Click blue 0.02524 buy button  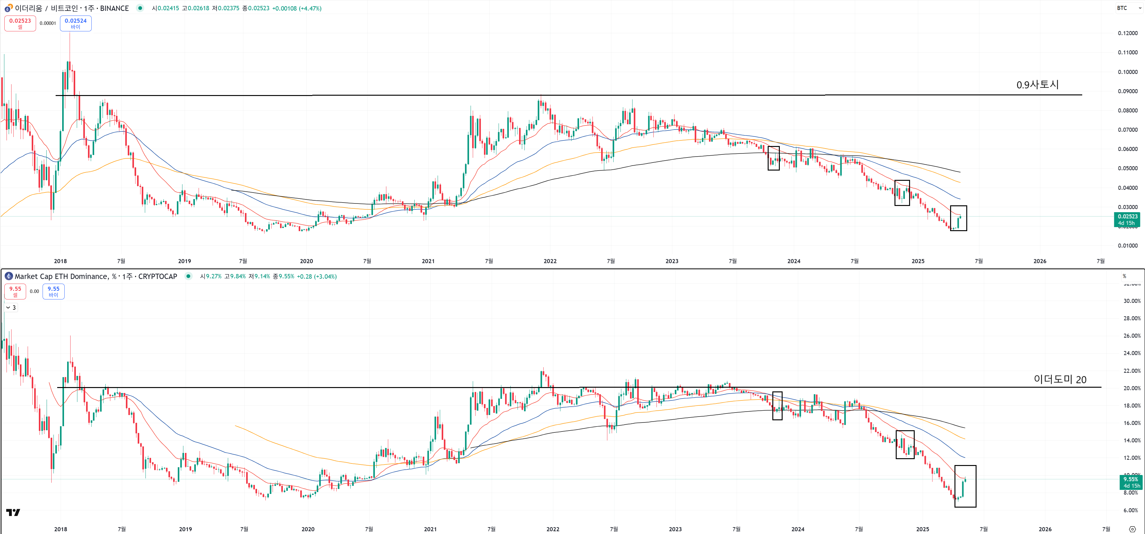click(76, 23)
